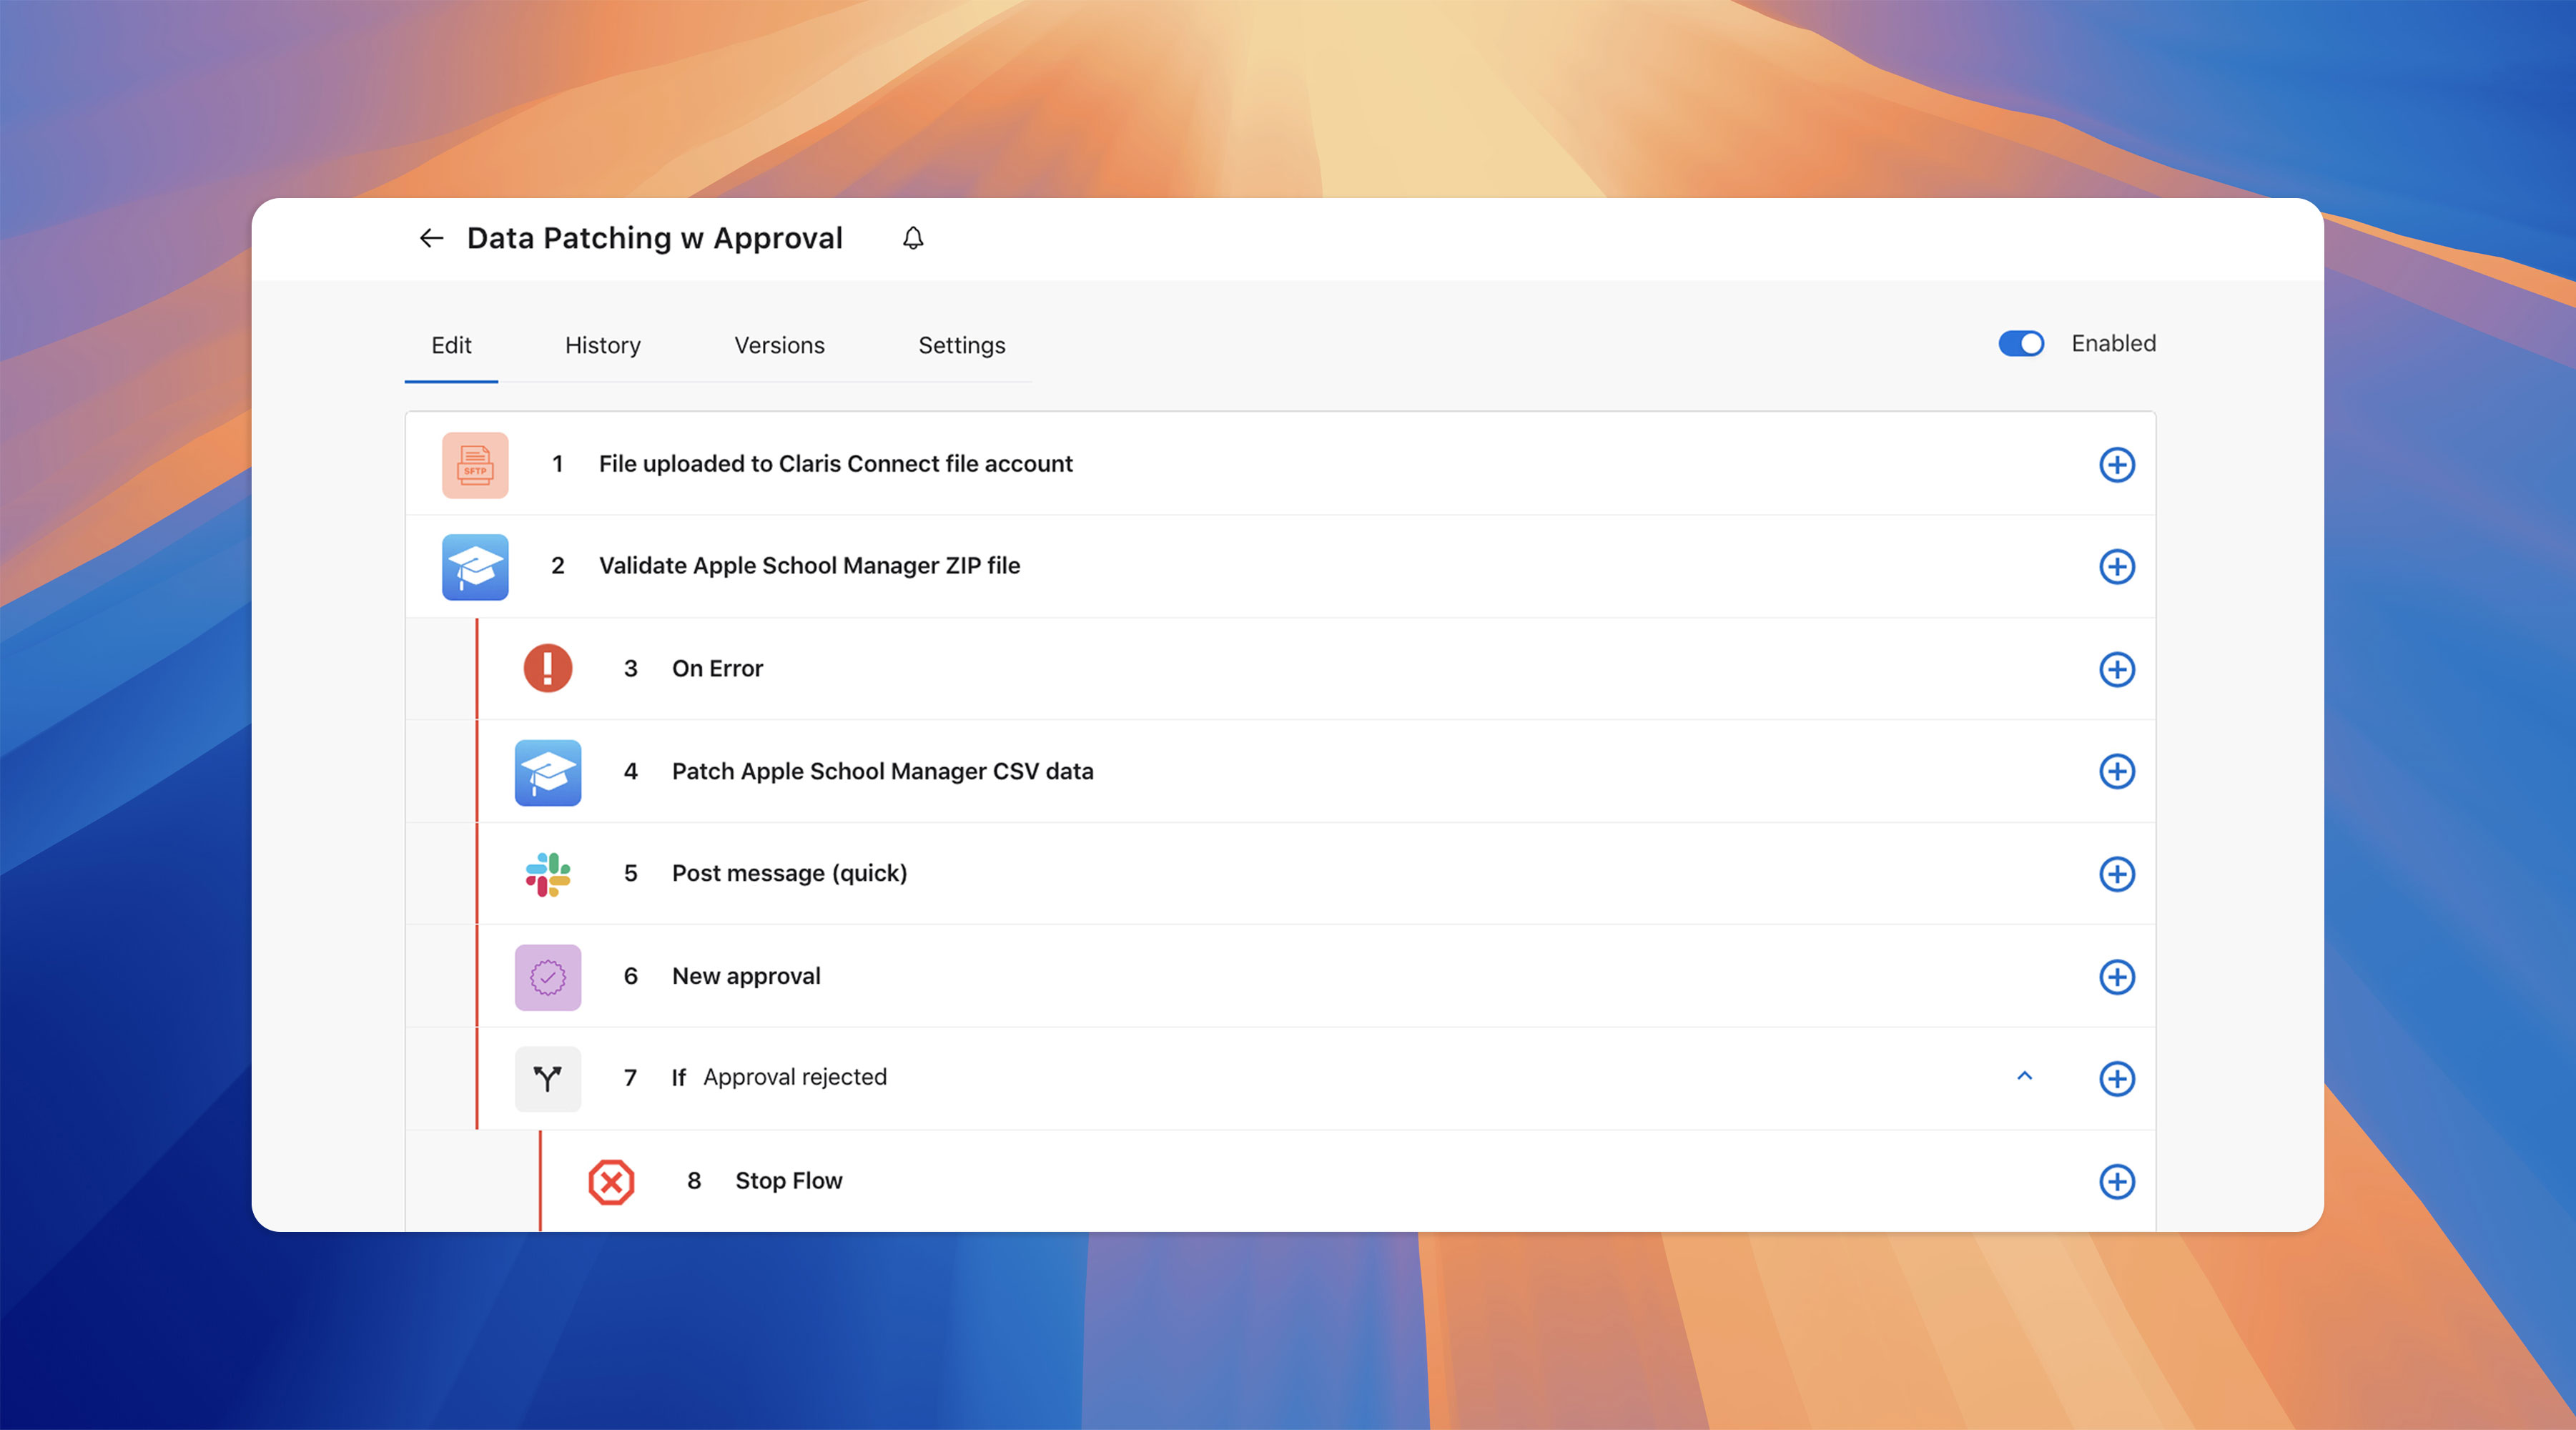
Task: Click the purple New approval icon
Action: click(x=548, y=977)
